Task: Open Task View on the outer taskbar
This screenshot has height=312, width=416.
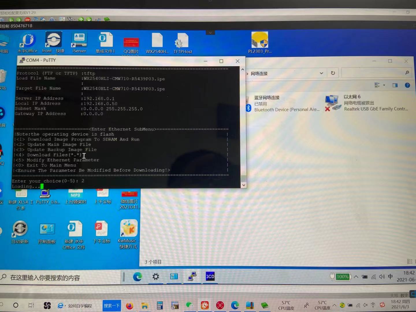Action: click(31, 305)
